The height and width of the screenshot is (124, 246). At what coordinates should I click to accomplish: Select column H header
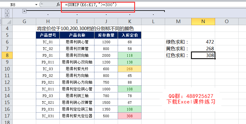pos(48,22)
